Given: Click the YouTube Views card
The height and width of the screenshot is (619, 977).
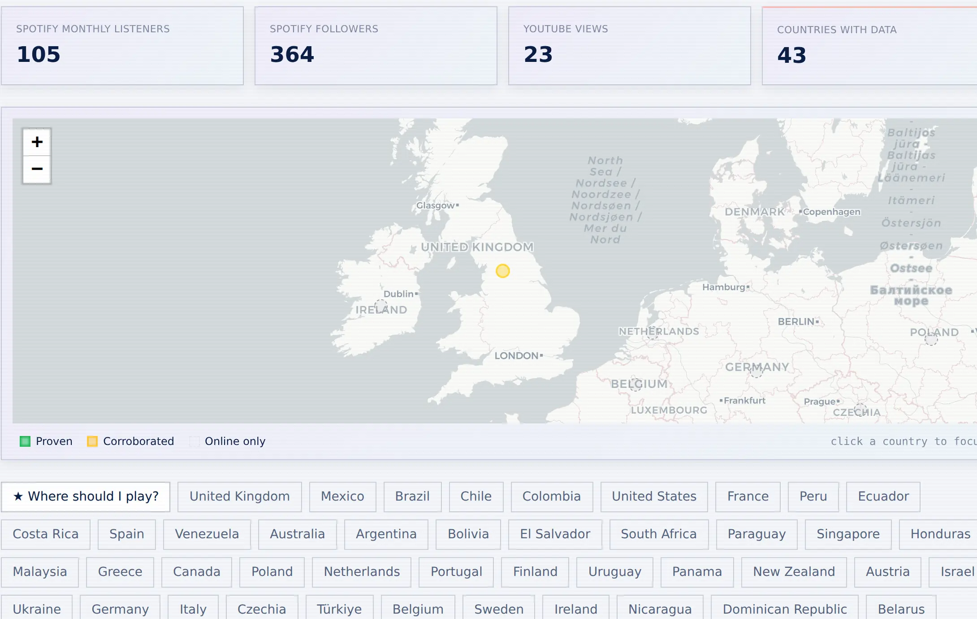Looking at the screenshot, I should point(630,46).
